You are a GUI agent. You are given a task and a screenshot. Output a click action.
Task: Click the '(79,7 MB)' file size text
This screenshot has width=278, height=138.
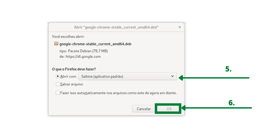click(x=101, y=51)
